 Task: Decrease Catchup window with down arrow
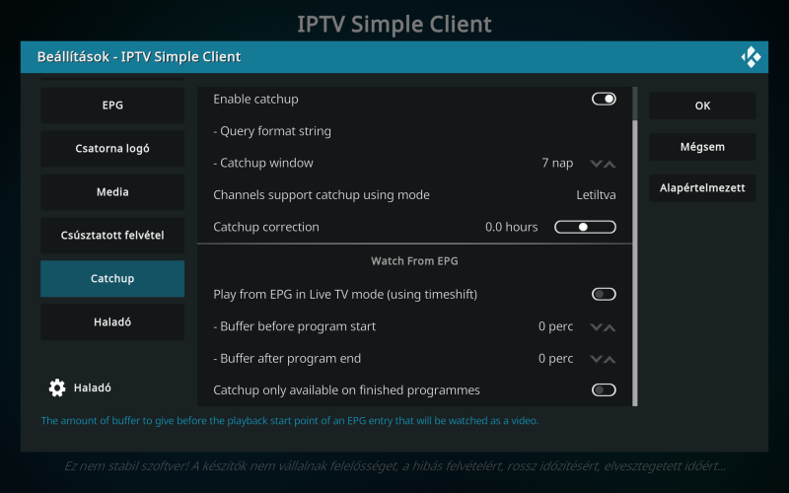click(597, 164)
